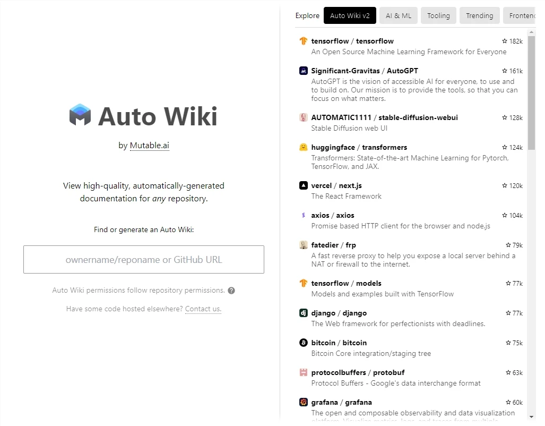
Task: Switch to the Tooling tab
Action: [x=438, y=15]
